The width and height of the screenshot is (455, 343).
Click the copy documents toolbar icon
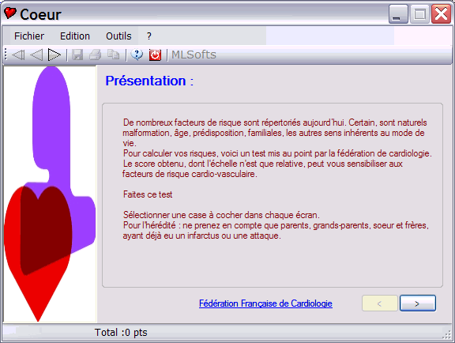coord(113,55)
